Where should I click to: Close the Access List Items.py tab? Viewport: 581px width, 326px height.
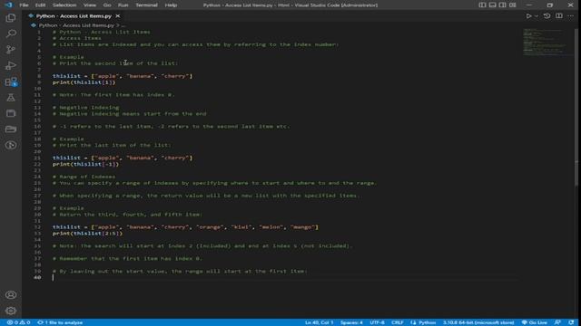click(x=118, y=16)
